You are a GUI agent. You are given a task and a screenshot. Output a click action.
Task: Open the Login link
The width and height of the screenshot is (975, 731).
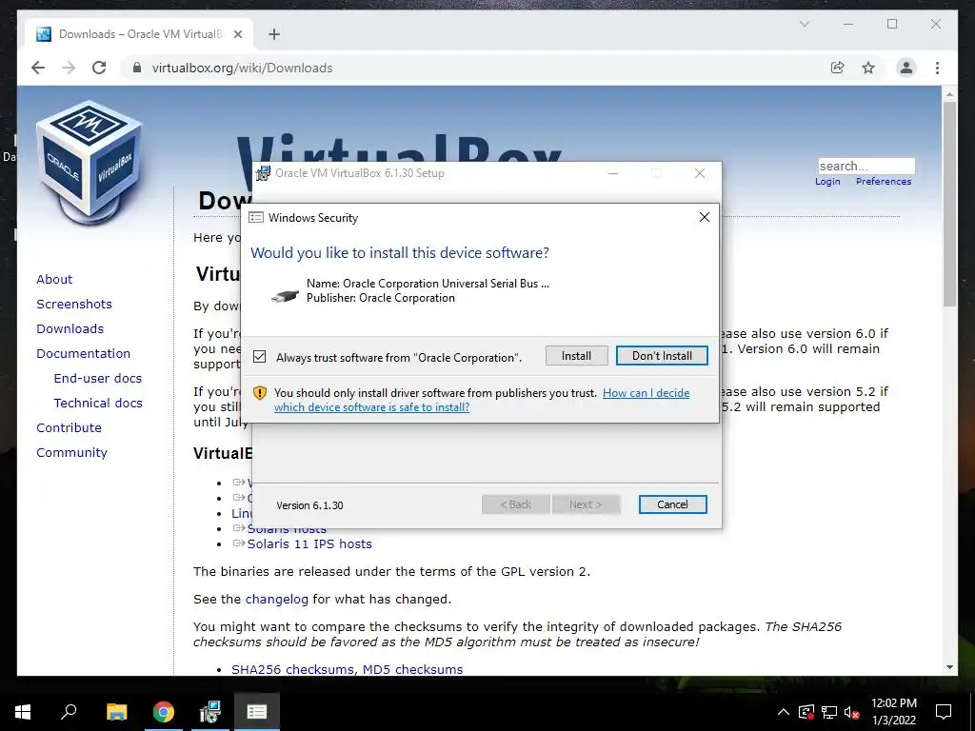point(827,182)
